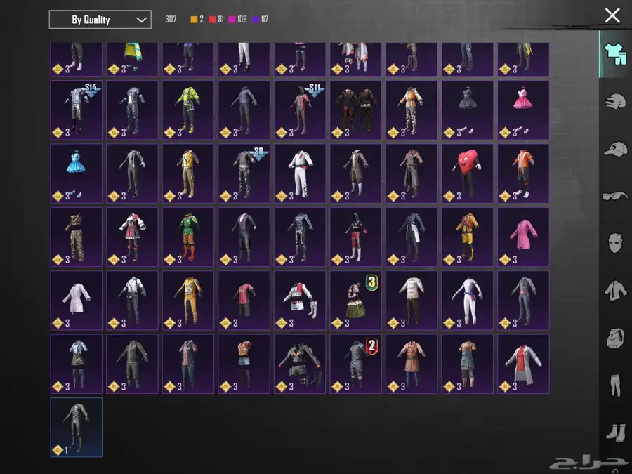This screenshot has height=474, width=632.
Task: Pick the black suit in the last row
Action: [76, 428]
